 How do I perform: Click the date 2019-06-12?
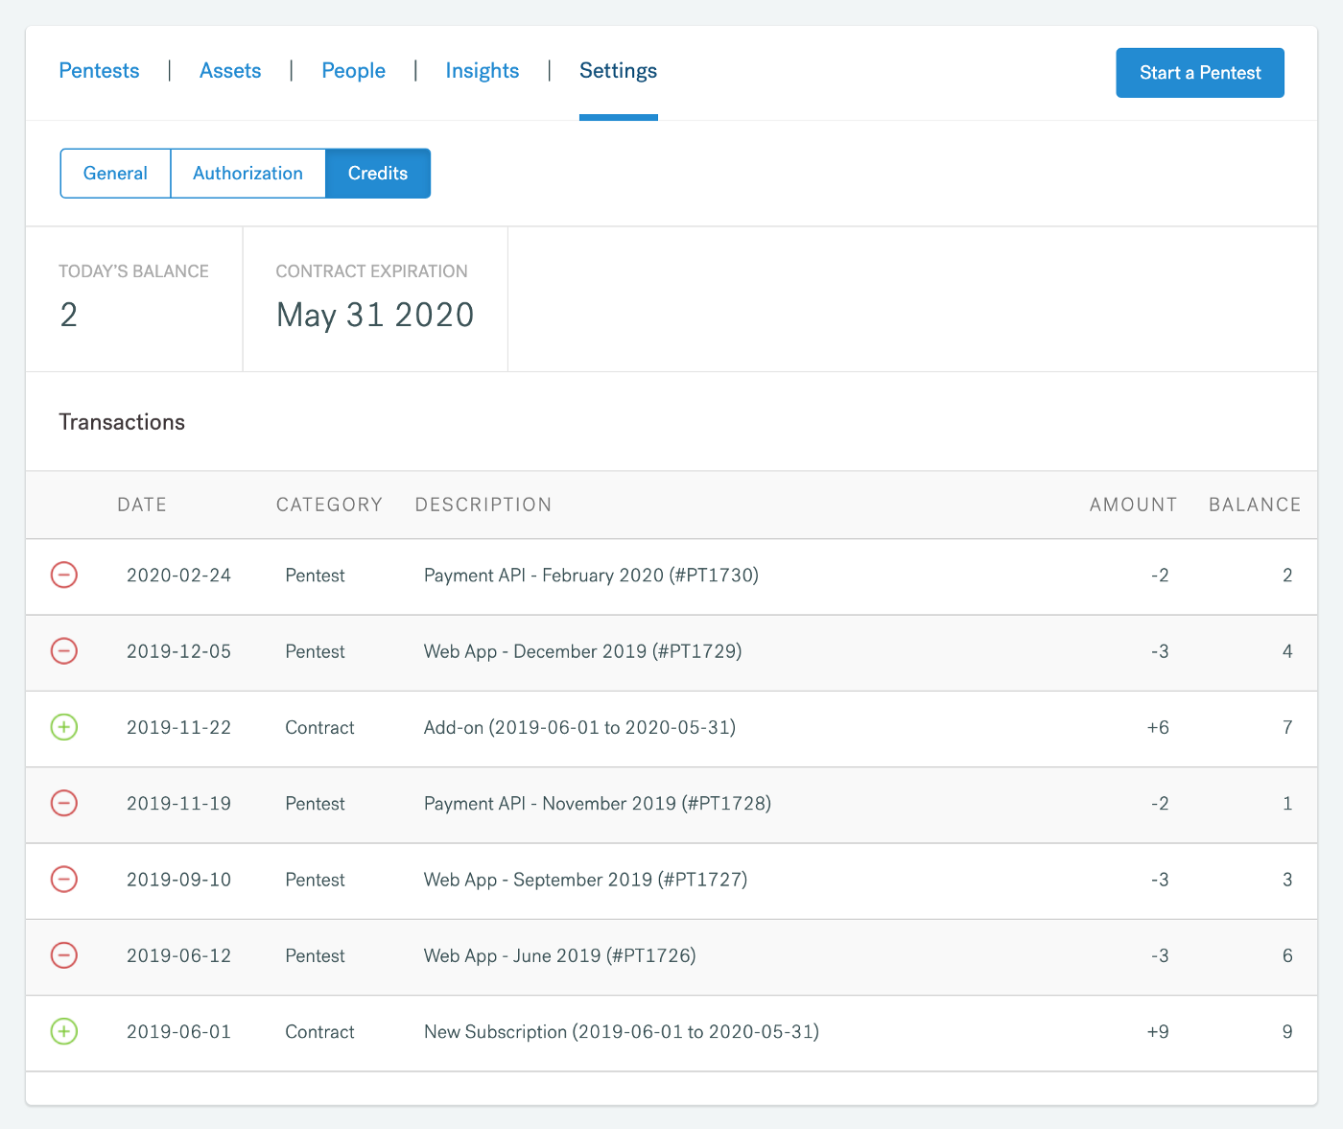(179, 955)
